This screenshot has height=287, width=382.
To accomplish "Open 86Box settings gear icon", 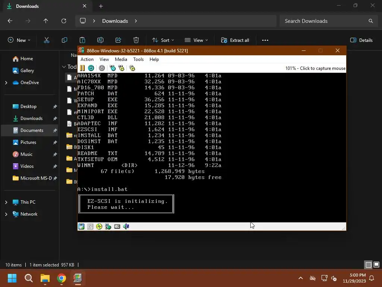I will [132, 68].
